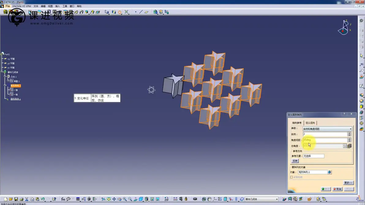Viewport: 365px width, 205px height.
Task: Click the object selection icon beside 矩形阵列.1
Action: pos(329,172)
